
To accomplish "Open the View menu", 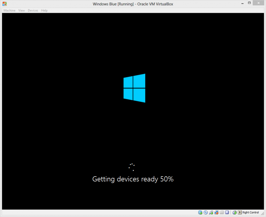I will pyautogui.click(x=21, y=10).
